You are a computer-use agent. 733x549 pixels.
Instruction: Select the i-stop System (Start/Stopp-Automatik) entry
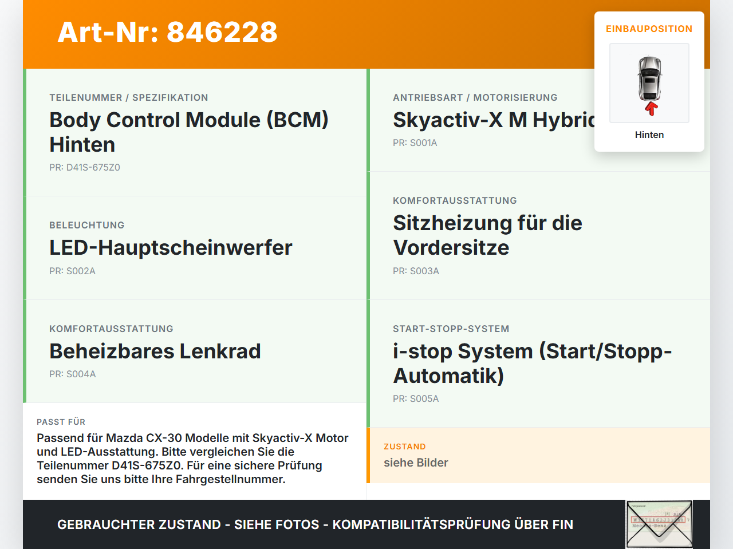click(x=533, y=364)
